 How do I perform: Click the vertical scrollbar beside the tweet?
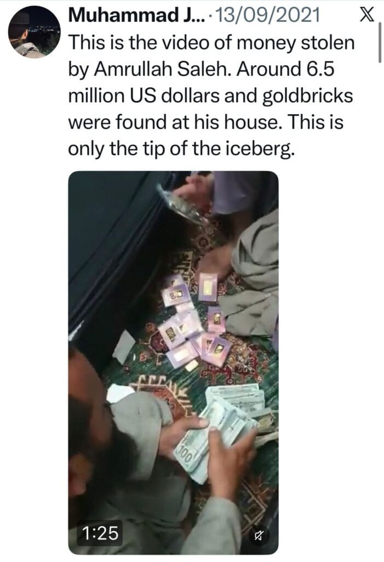pyautogui.click(x=380, y=42)
